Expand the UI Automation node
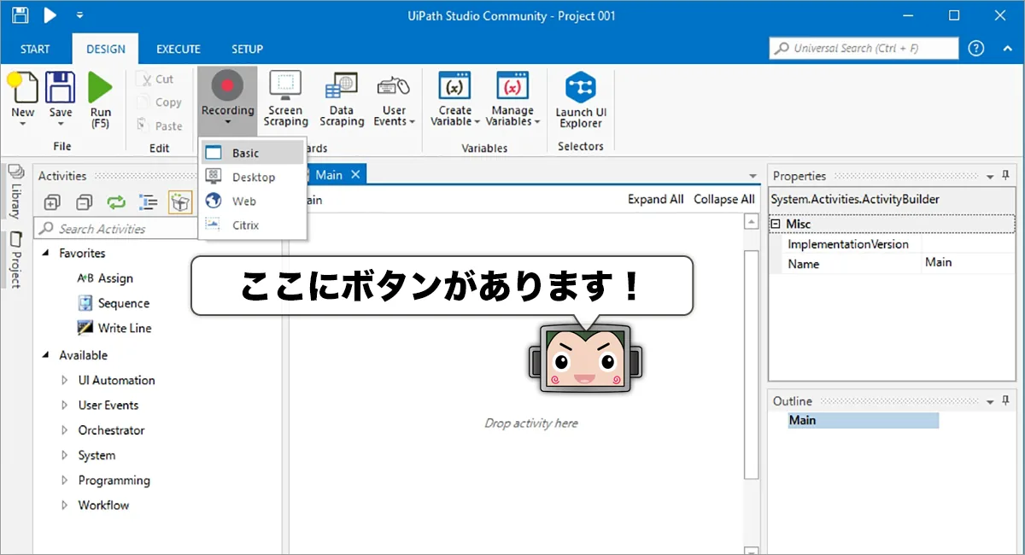Viewport: 1025px width, 555px height. (65, 381)
